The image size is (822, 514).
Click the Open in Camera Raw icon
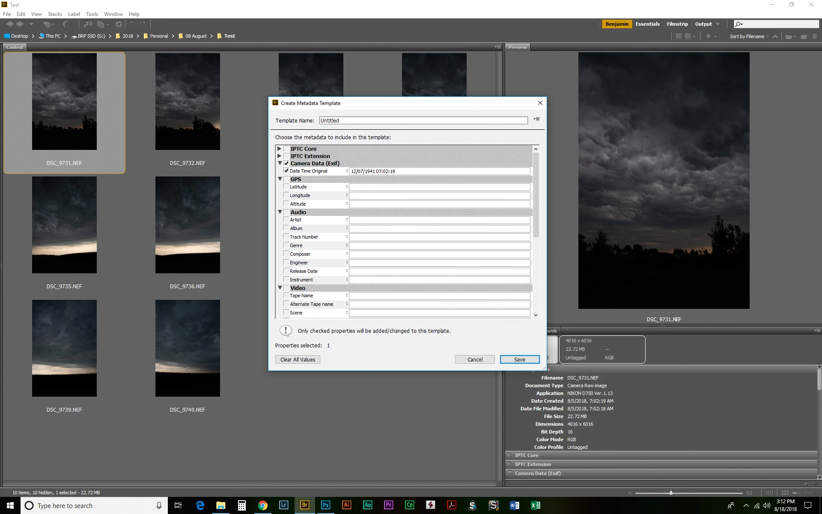pyautogui.click(x=119, y=24)
